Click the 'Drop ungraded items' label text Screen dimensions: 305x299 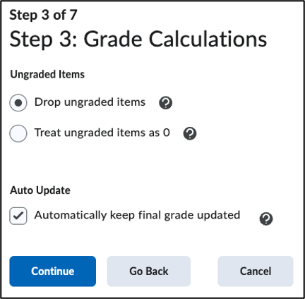click(x=90, y=102)
